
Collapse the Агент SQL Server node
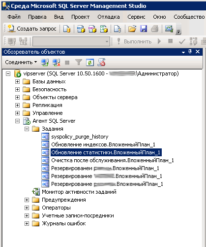point(17,121)
